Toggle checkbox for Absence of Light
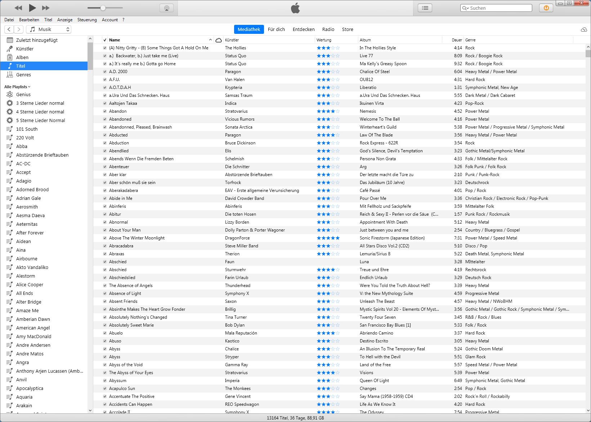 coord(105,293)
